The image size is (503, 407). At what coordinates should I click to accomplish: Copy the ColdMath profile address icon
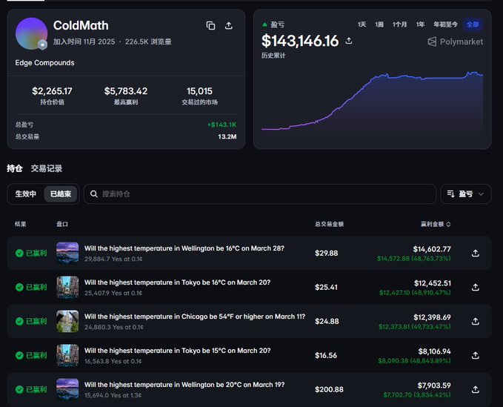pyautogui.click(x=210, y=26)
